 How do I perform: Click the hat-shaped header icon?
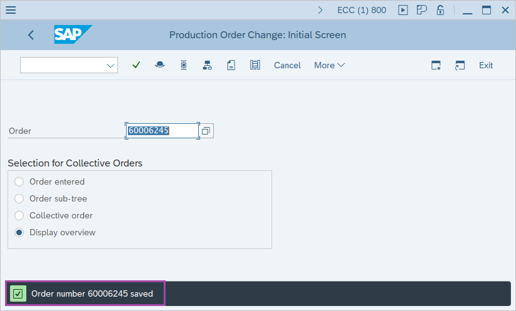160,65
